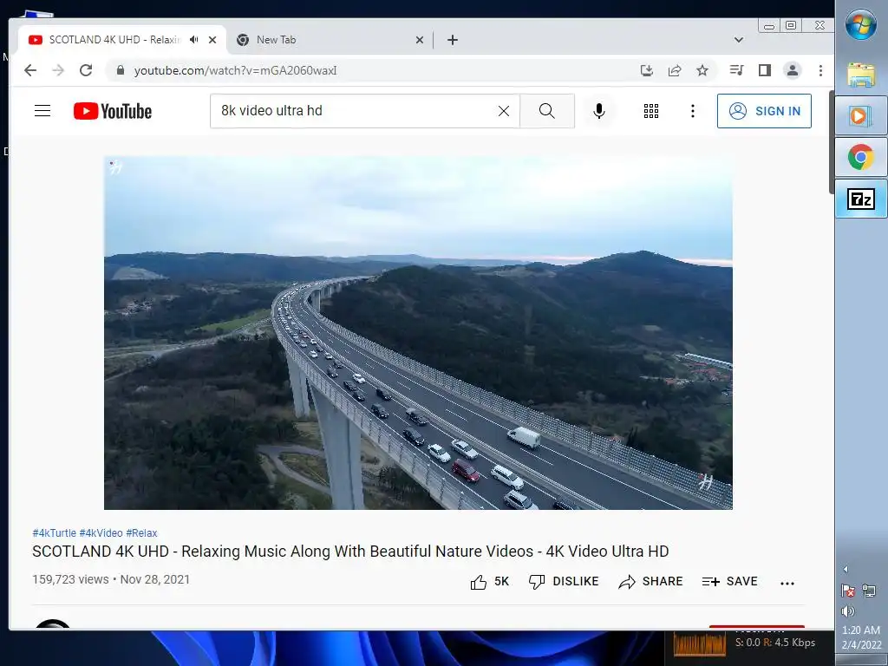
Task: Install app icon in address bar
Action: [x=647, y=70]
